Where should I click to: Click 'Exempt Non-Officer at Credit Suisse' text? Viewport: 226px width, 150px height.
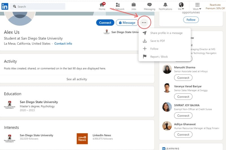193,109
